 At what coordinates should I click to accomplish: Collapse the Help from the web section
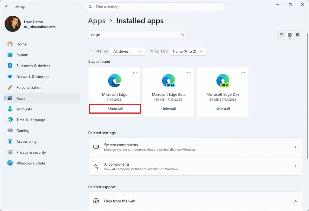(295, 201)
